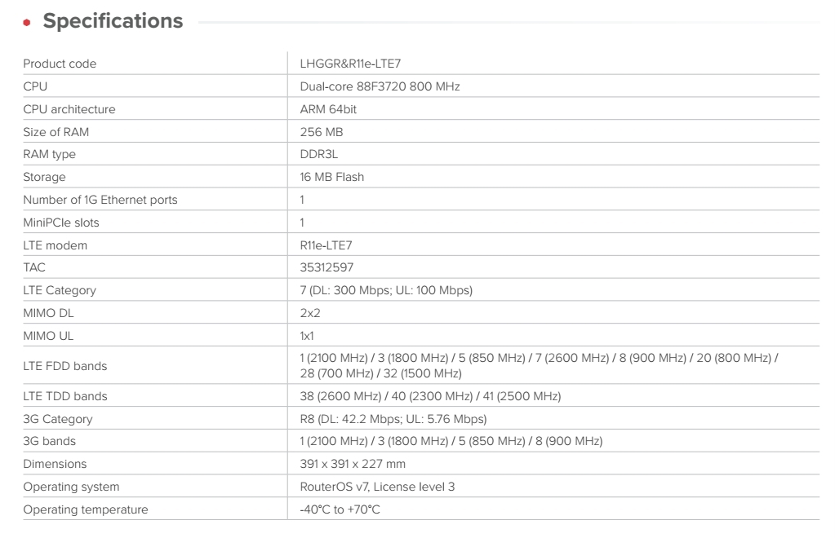
Task: Click the 16 MB Flash storage value
Action: [328, 176]
